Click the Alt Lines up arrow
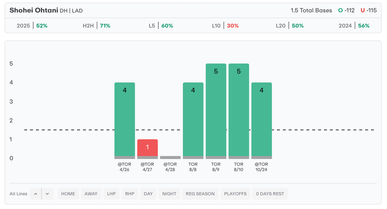The width and height of the screenshot is (387, 209). point(36,194)
